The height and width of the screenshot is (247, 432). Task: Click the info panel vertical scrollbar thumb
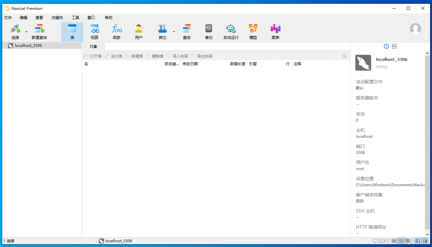click(427, 143)
